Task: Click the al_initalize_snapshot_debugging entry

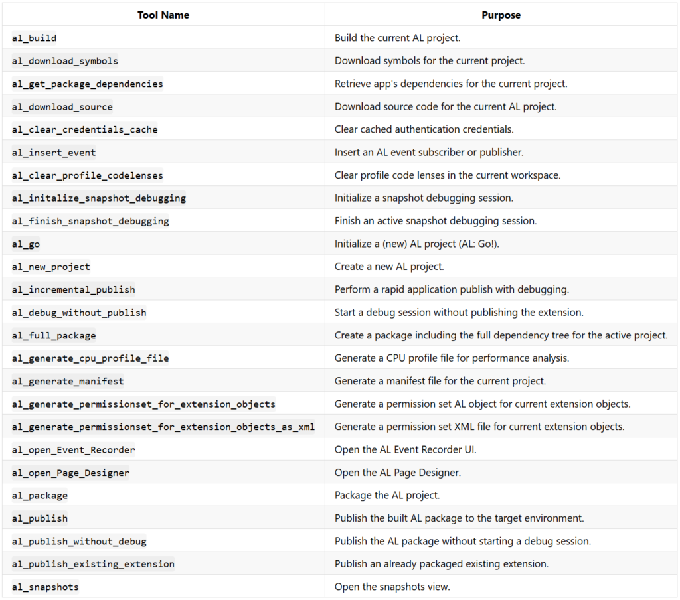Action: [99, 198]
